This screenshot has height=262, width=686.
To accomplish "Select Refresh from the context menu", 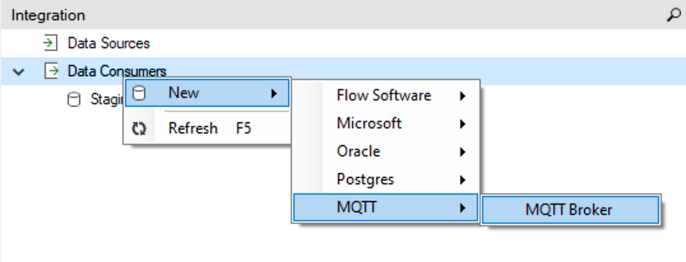I will coord(207,128).
